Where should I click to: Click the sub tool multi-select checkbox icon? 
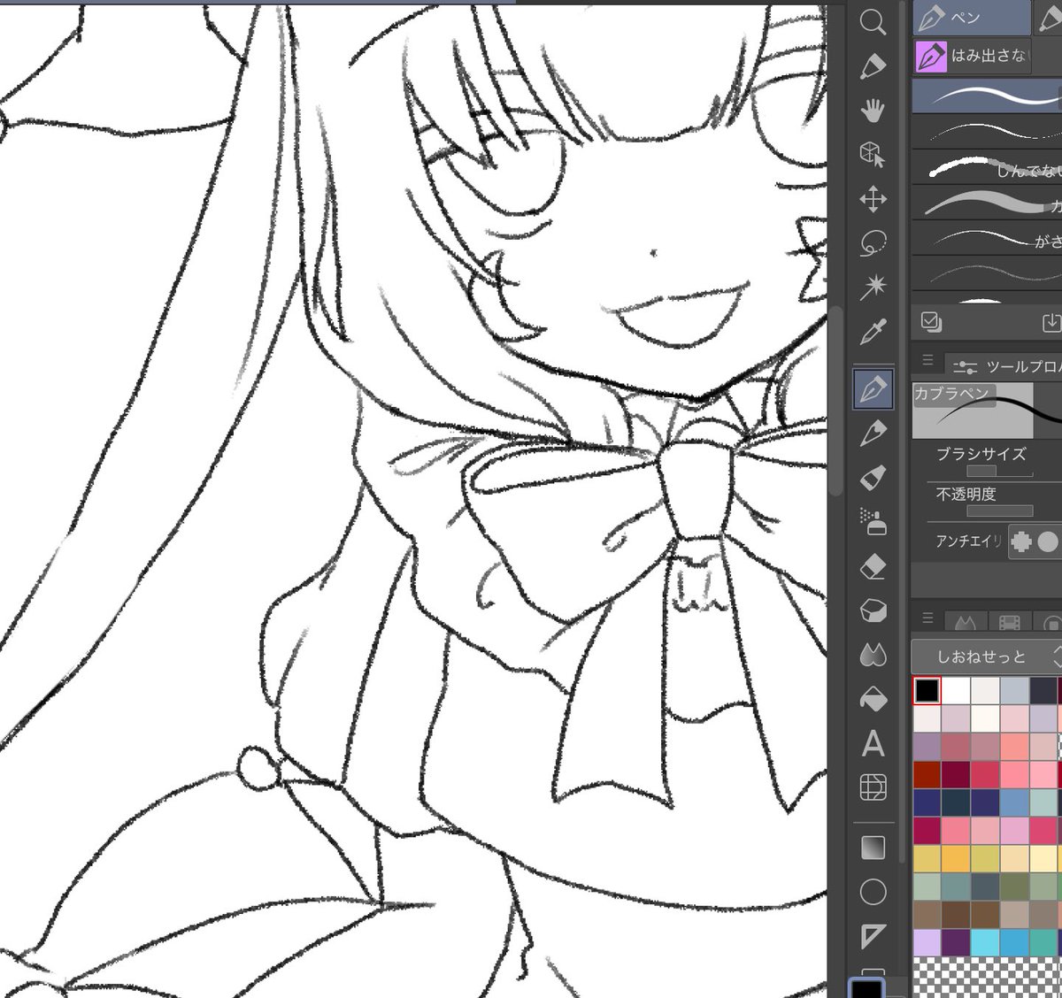tap(931, 321)
